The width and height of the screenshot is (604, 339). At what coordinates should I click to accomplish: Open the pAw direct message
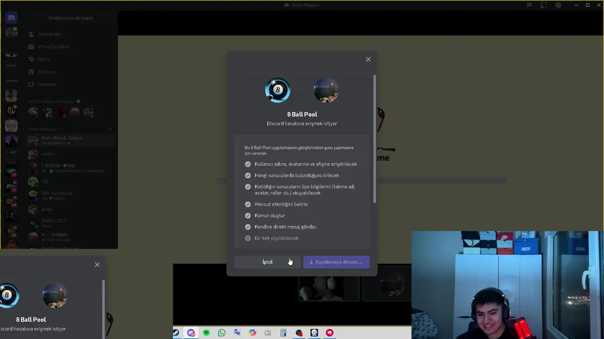click(x=71, y=209)
